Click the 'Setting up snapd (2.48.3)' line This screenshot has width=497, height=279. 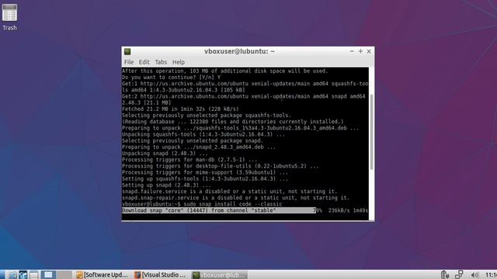click(166, 185)
